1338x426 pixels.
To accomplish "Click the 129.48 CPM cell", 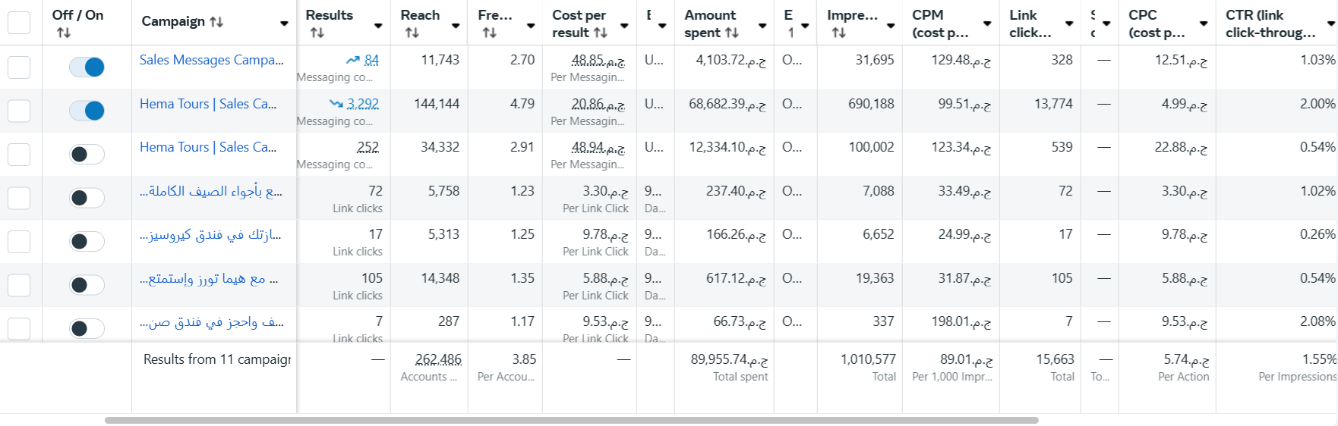I will click(961, 60).
